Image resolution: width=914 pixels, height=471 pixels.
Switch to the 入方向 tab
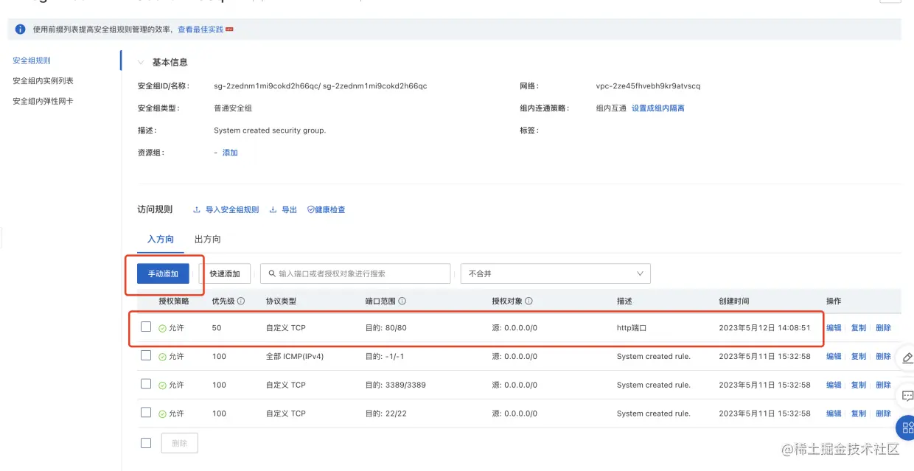161,240
